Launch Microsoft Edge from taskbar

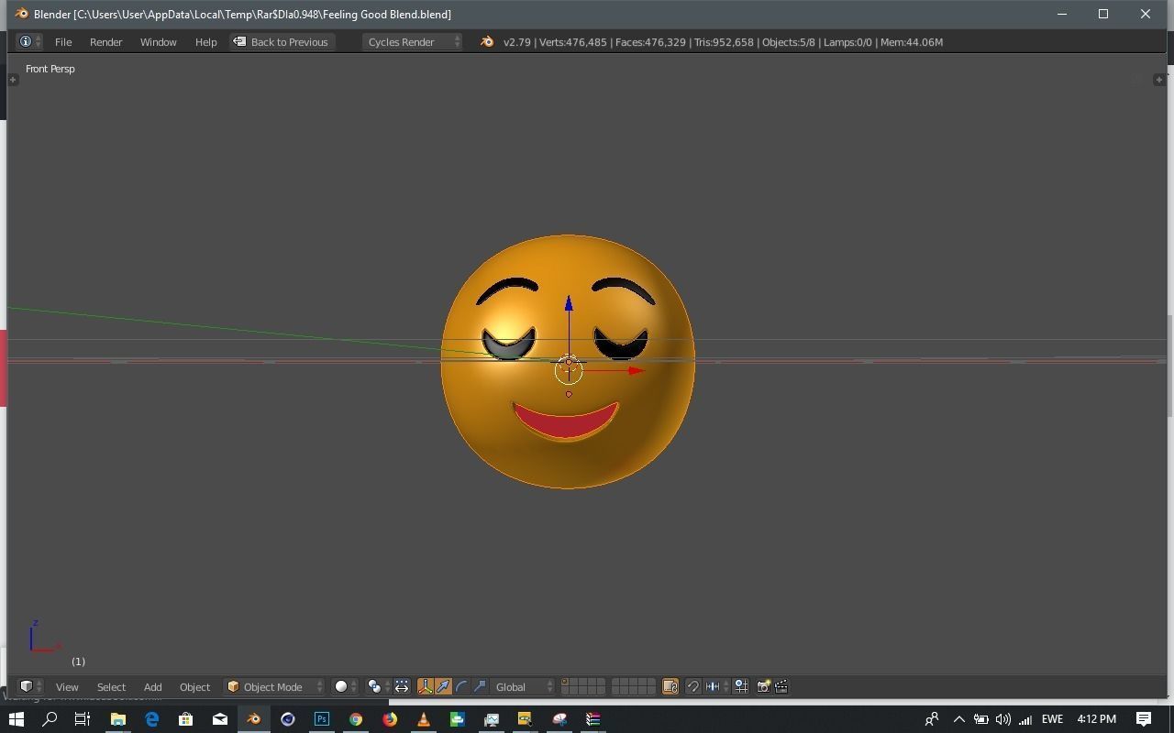(x=151, y=719)
